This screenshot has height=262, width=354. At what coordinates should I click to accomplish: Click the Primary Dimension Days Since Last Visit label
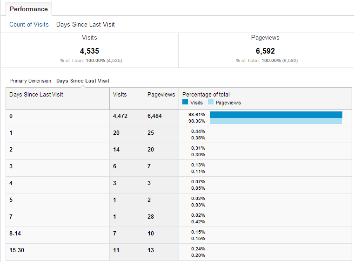[x=83, y=81]
